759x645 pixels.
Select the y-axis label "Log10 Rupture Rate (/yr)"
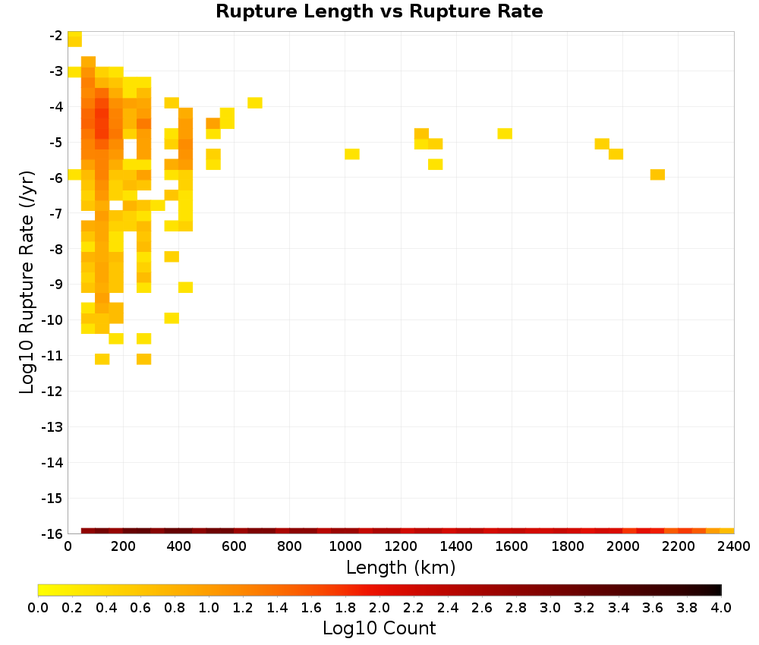27,282
